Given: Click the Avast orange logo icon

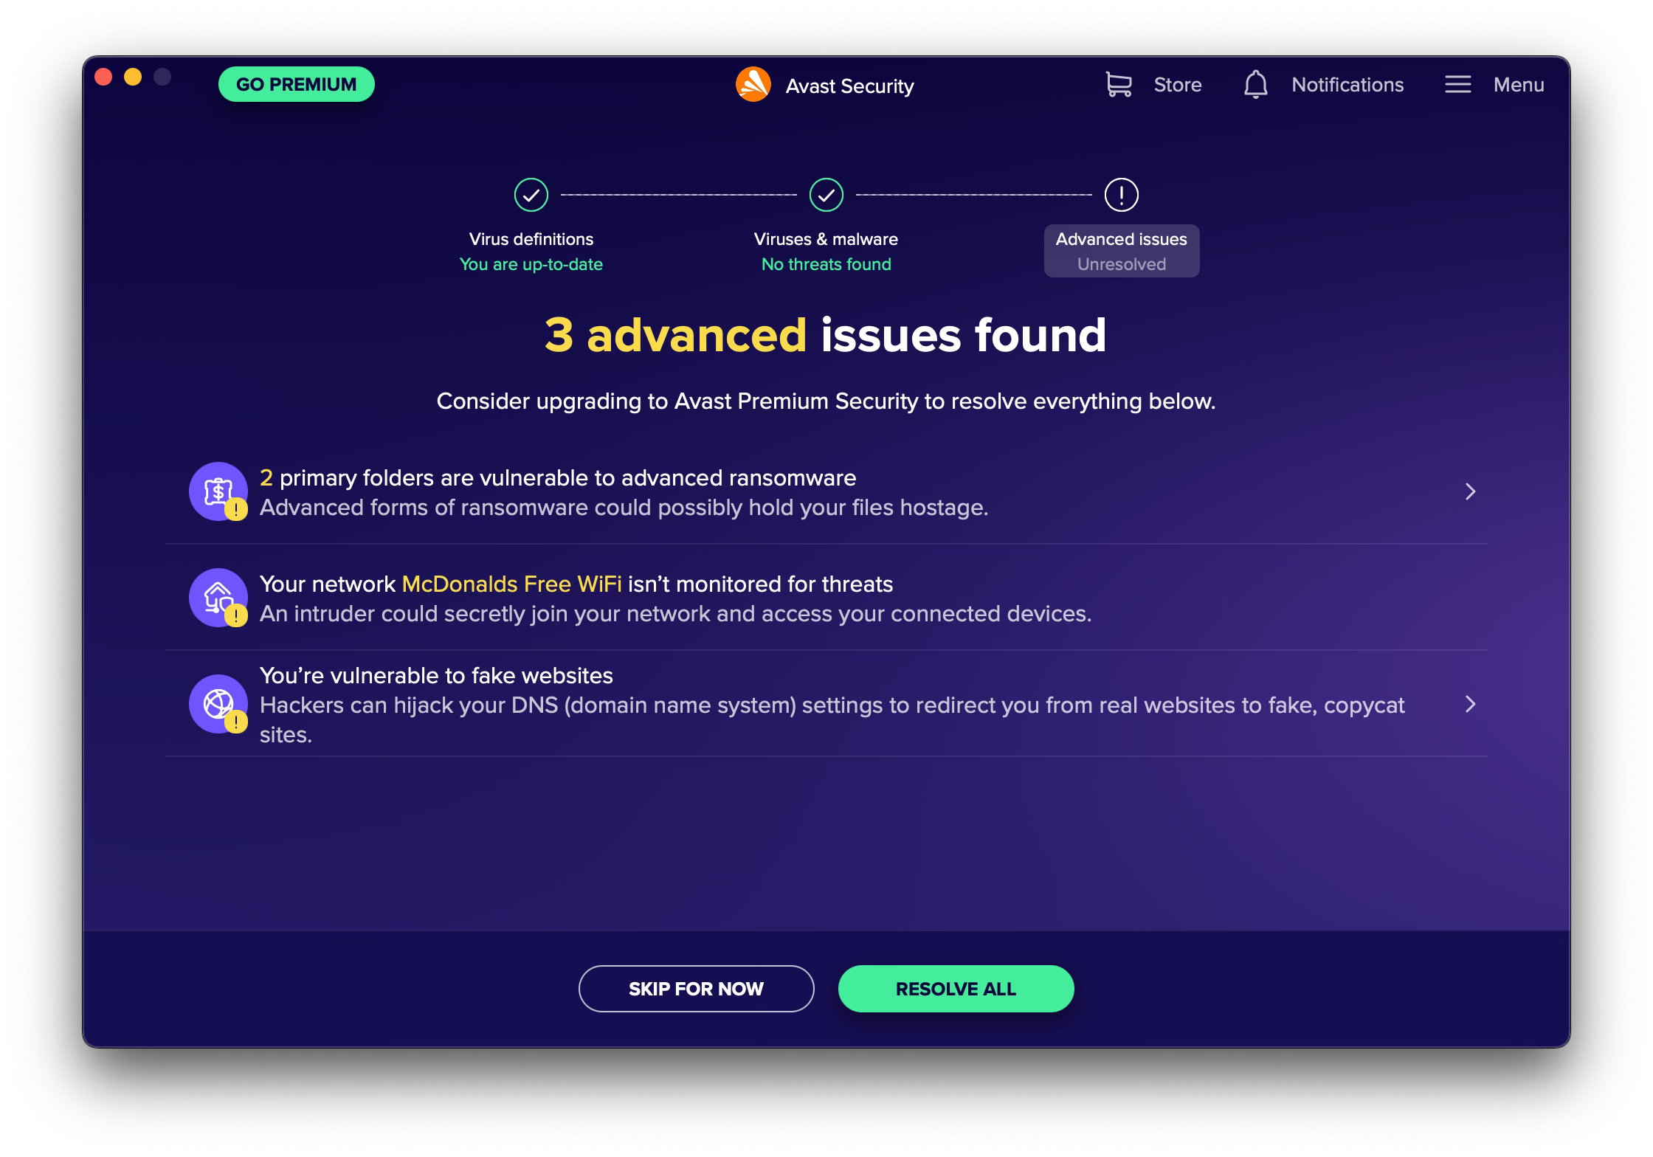Looking at the screenshot, I should click(753, 85).
